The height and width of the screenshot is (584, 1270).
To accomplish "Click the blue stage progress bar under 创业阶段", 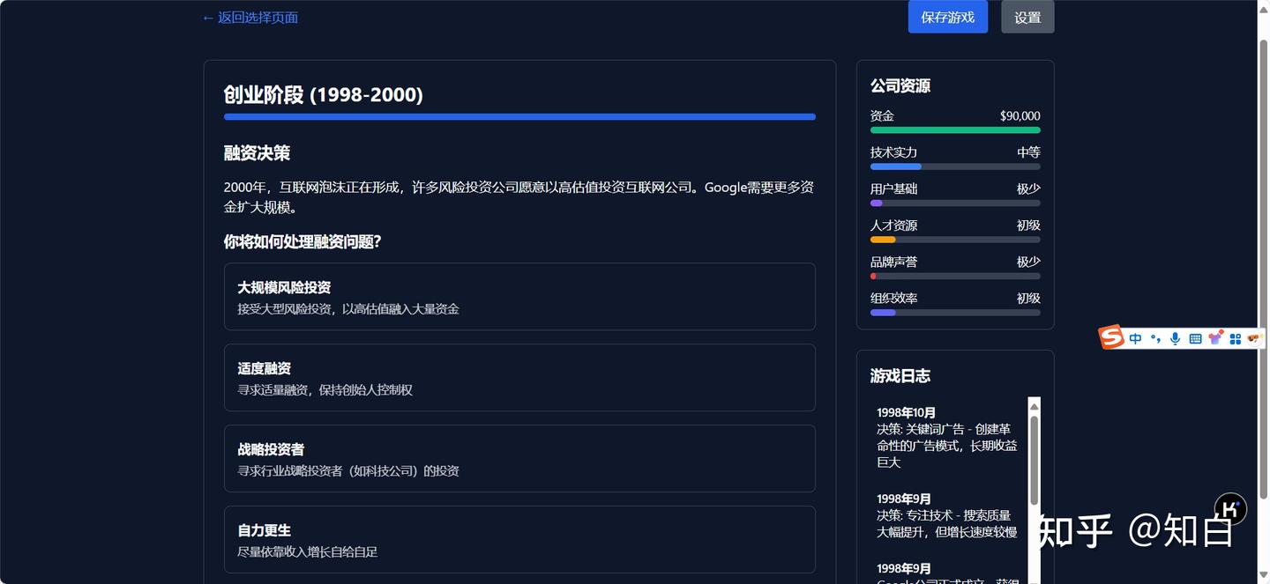I will [519, 116].
